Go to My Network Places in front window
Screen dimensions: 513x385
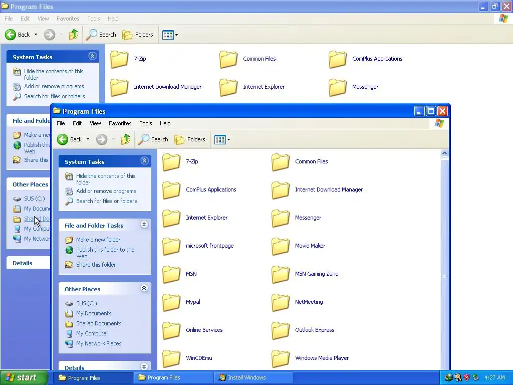pos(99,343)
